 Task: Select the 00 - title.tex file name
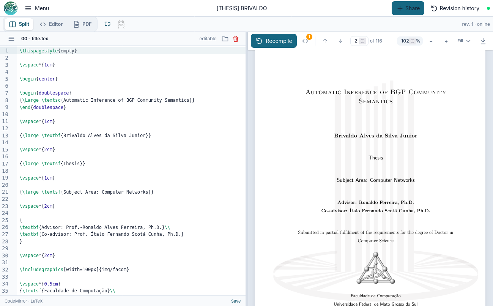pos(35,39)
